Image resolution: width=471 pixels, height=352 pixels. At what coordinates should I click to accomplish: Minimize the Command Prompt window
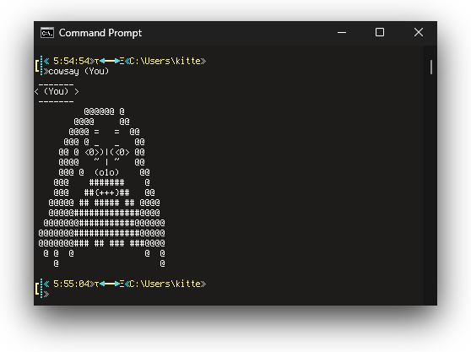point(342,32)
